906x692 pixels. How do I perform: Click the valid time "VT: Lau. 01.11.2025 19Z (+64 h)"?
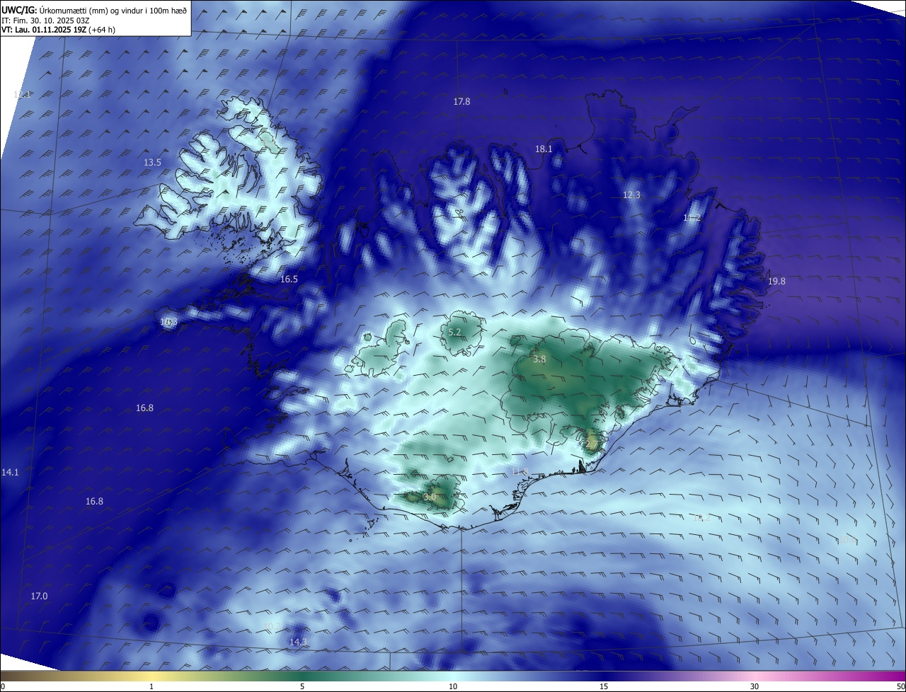pyautogui.click(x=59, y=29)
